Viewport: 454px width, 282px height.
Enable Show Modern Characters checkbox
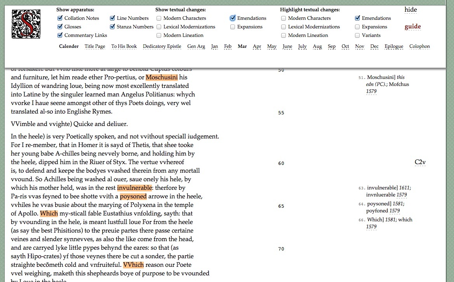click(159, 18)
